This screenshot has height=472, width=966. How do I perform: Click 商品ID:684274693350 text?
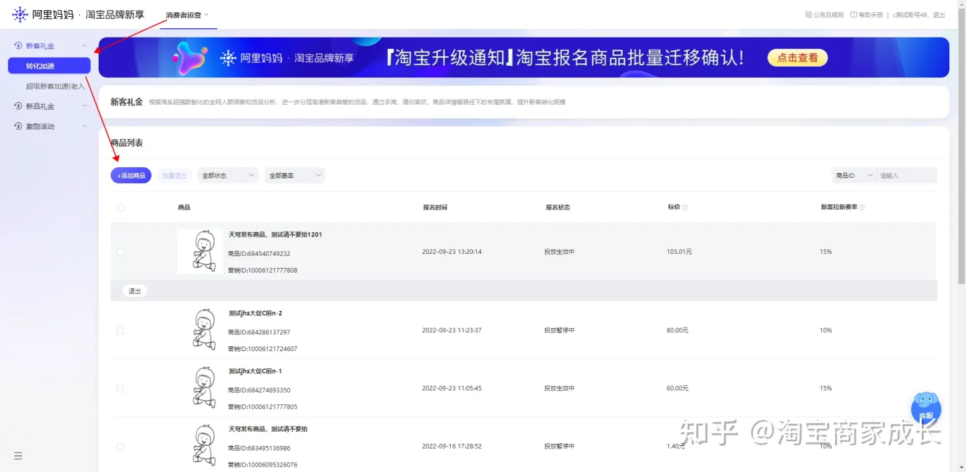coord(259,390)
